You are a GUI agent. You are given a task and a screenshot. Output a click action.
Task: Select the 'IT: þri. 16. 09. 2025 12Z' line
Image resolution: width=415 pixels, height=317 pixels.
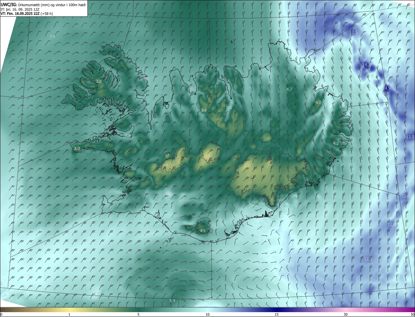(20, 9)
